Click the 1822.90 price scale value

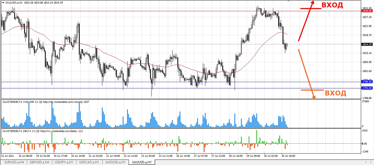coord(366,26)
